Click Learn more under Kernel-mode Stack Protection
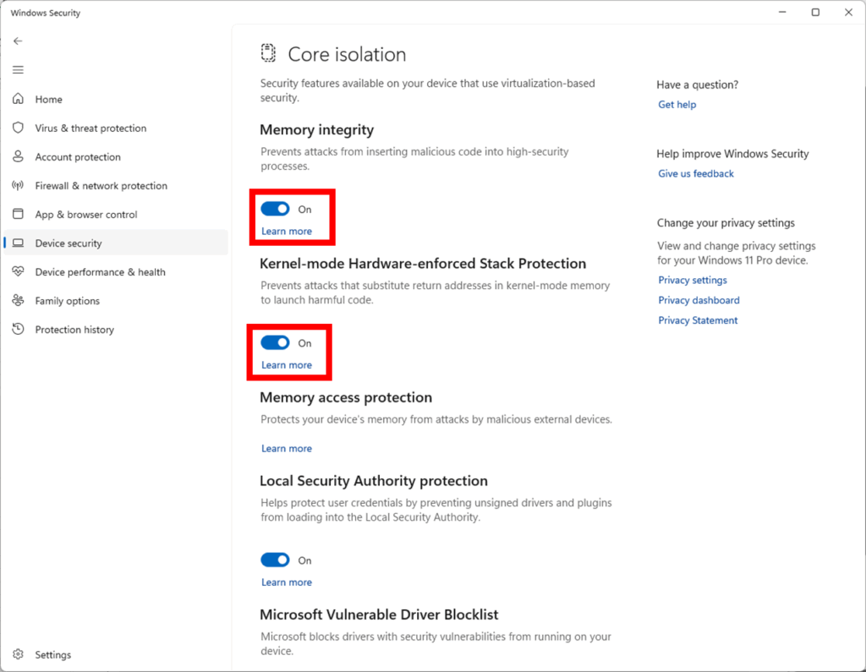This screenshot has width=866, height=672. 287,365
